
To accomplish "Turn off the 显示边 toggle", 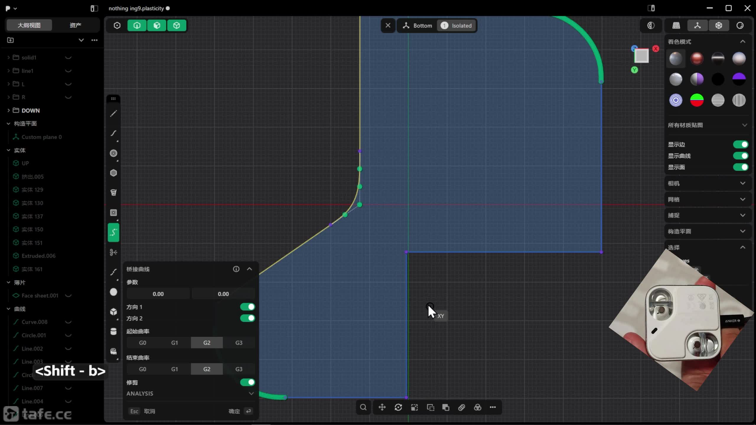I will [740, 144].
